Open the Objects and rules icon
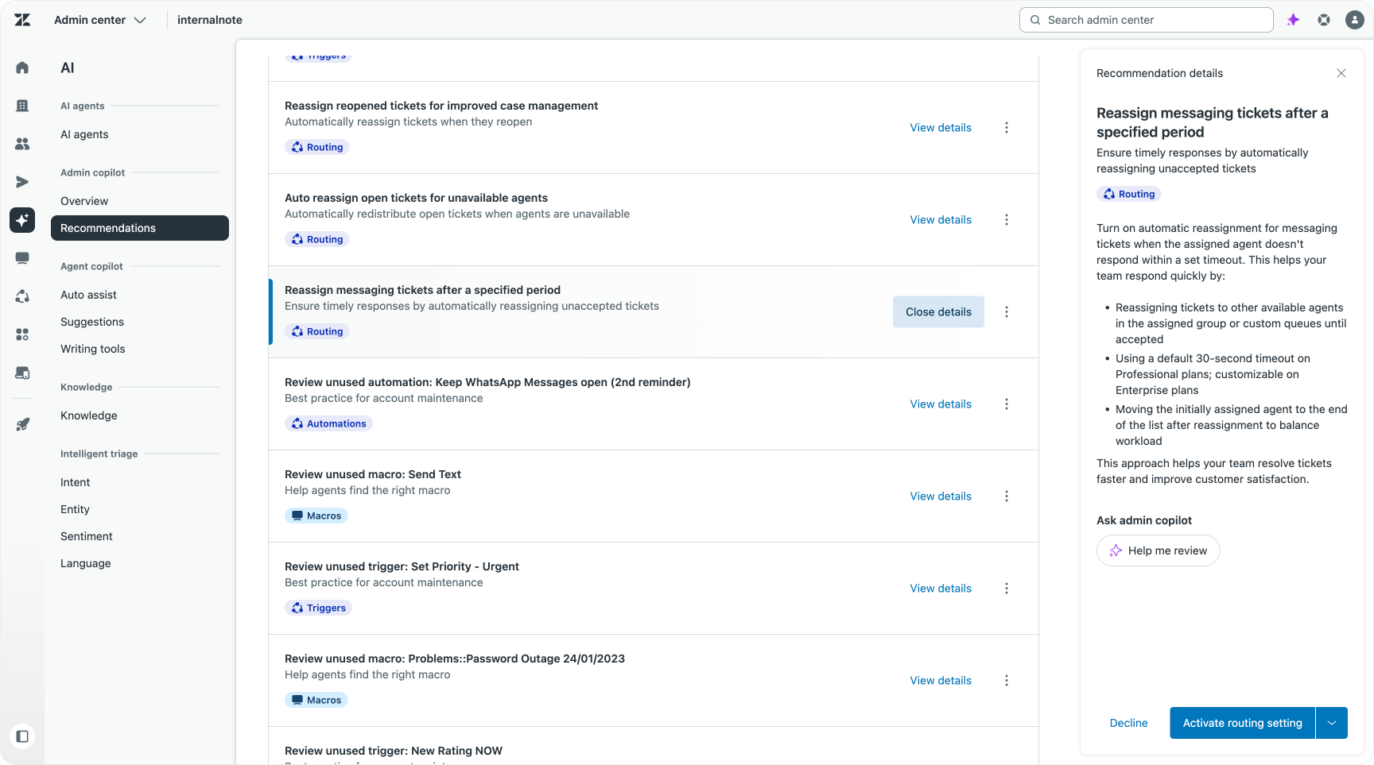The width and height of the screenshot is (1374, 765). coord(22,296)
